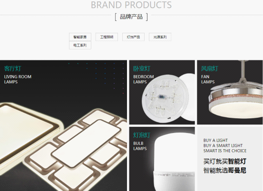
Task: Click the 买灯就买智能灯 slogan text
Action: (225, 162)
